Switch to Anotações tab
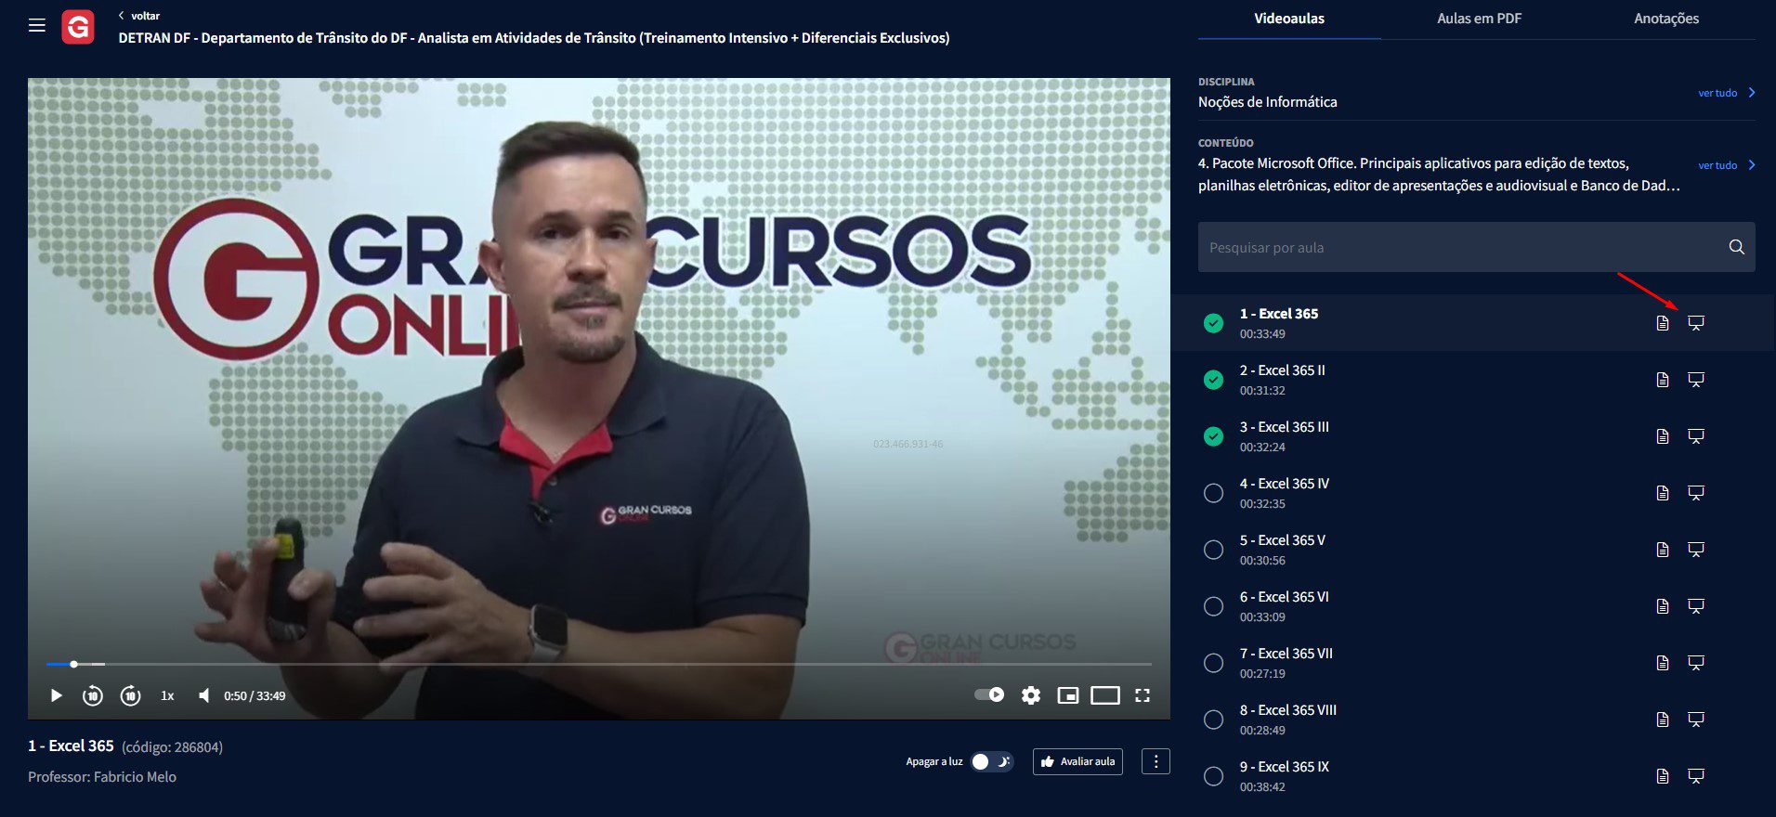The width and height of the screenshot is (1776, 817). (1666, 19)
